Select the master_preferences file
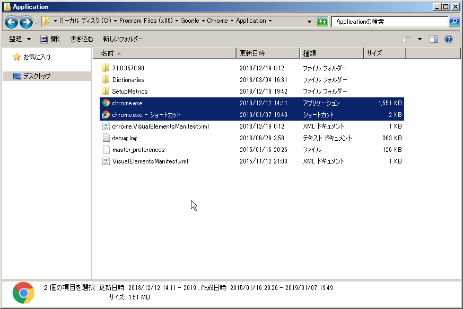Viewport: 463px width, 309px height. pos(138,150)
